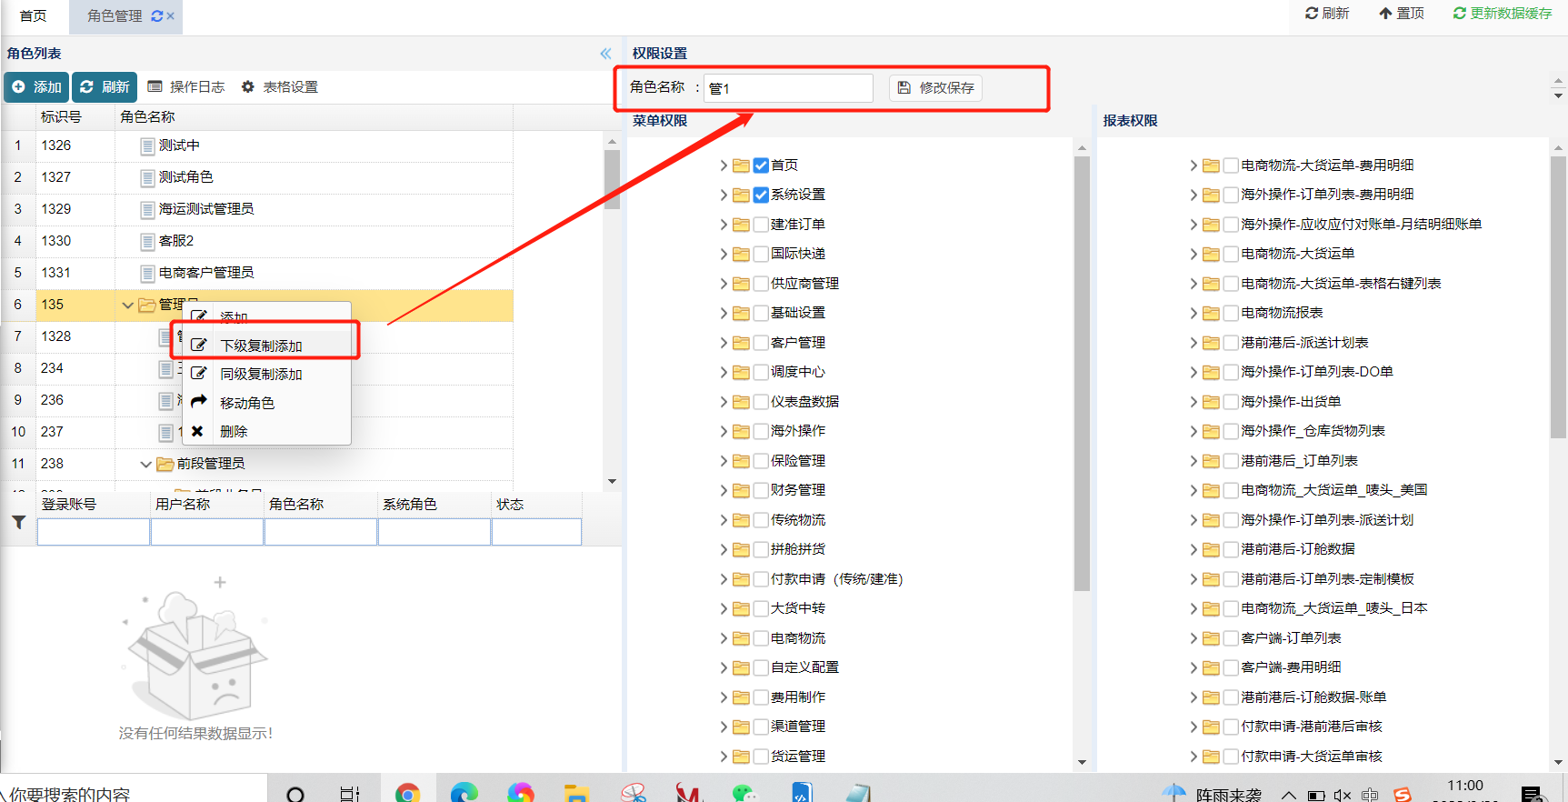
Task: Click the folder icon beside 客户端-订单列表
Action: (x=1211, y=638)
